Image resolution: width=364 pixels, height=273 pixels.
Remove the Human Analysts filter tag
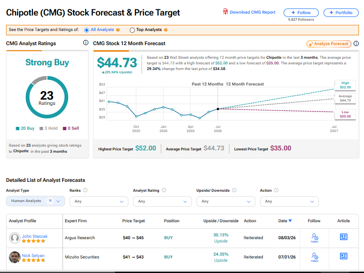click(x=50, y=200)
